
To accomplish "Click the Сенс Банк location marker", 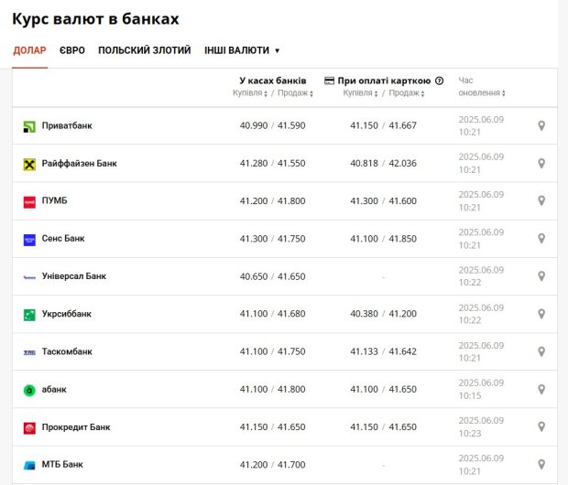I will [x=541, y=238].
